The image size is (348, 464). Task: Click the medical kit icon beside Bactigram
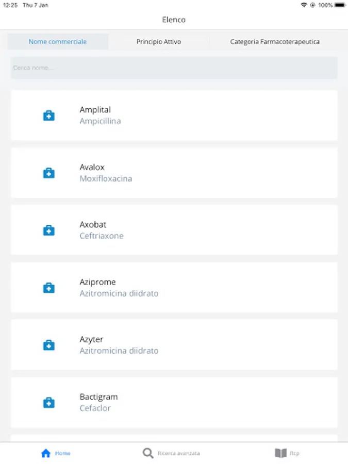[x=48, y=403]
